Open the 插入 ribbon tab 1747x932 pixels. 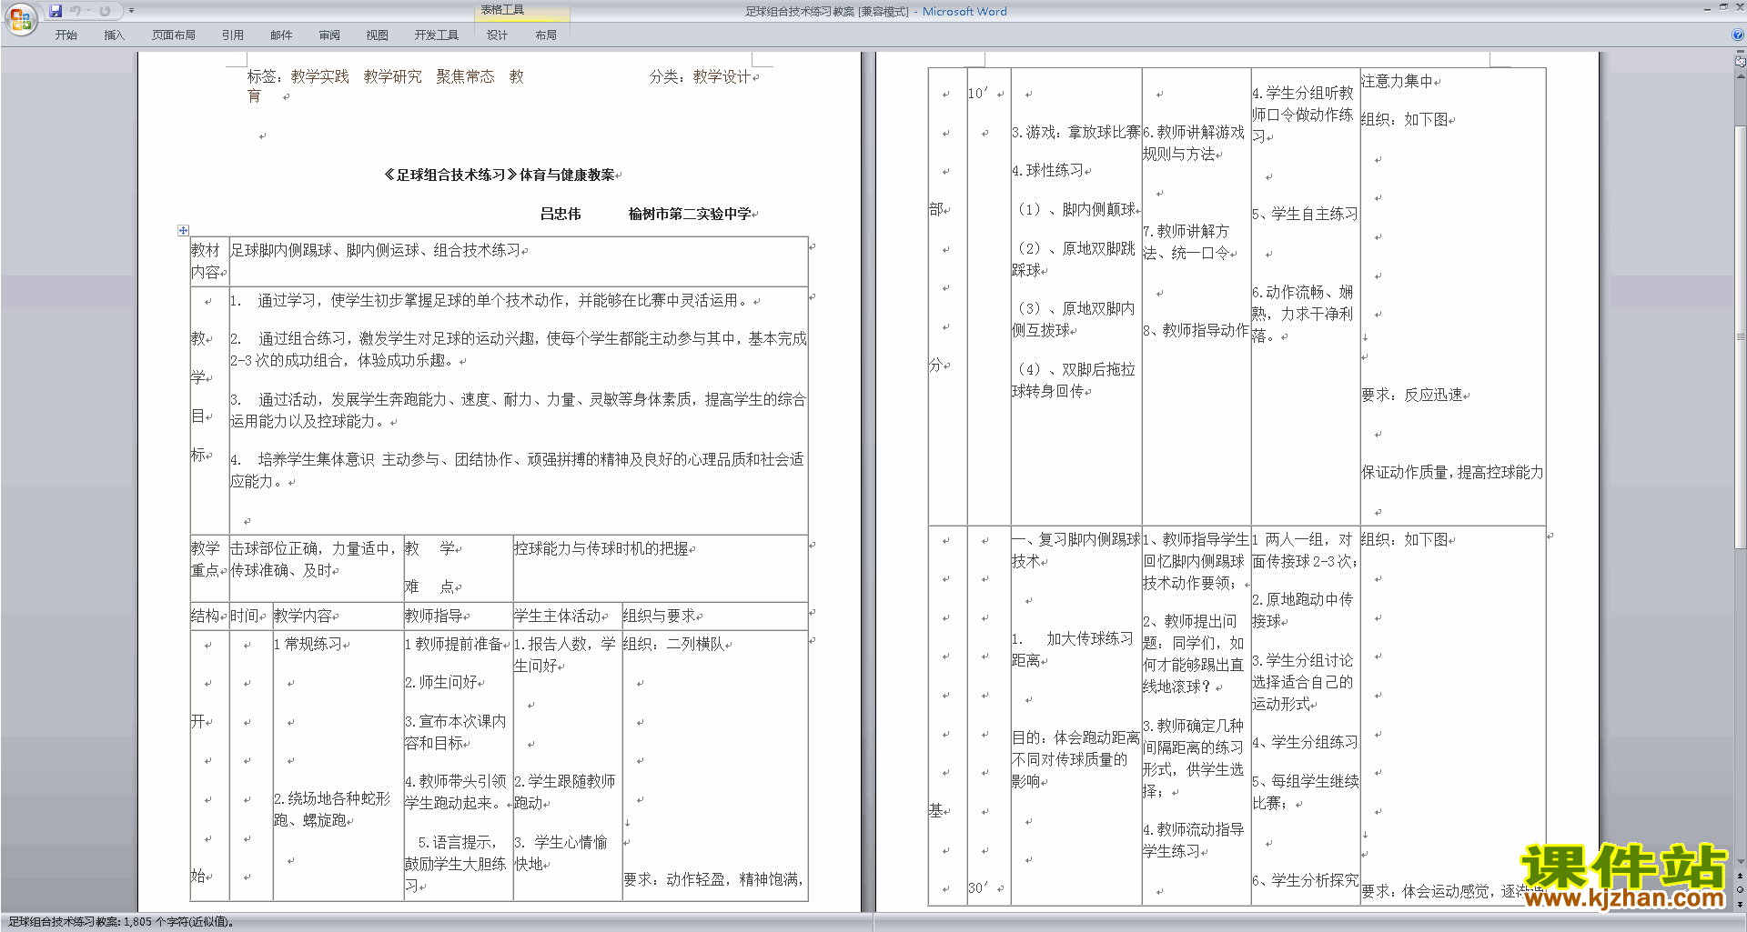coord(114,35)
